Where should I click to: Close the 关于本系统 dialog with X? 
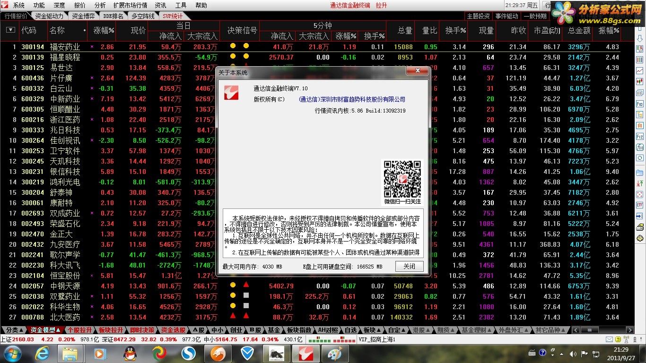tap(417, 71)
